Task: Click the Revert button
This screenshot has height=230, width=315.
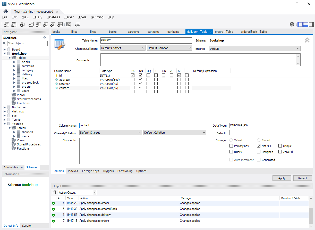Action: [x=303, y=178]
